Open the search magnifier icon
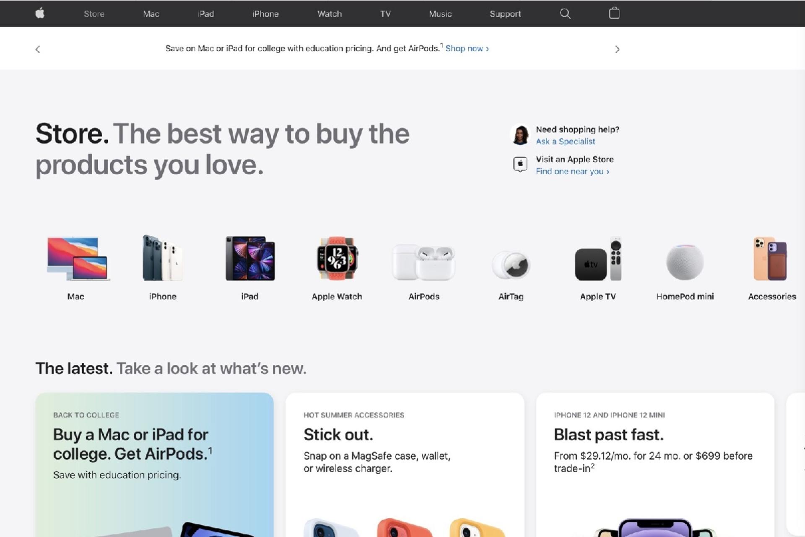This screenshot has width=805, height=537. pos(565,13)
